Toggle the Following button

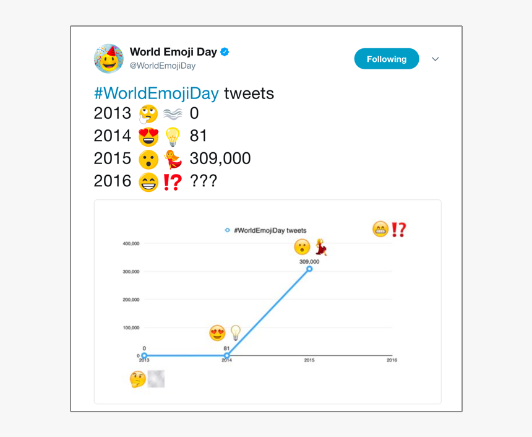[387, 59]
